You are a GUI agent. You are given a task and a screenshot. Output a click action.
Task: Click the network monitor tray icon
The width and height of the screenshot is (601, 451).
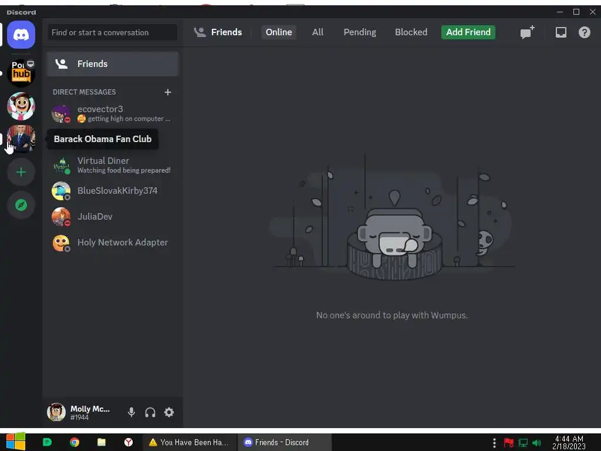click(523, 443)
